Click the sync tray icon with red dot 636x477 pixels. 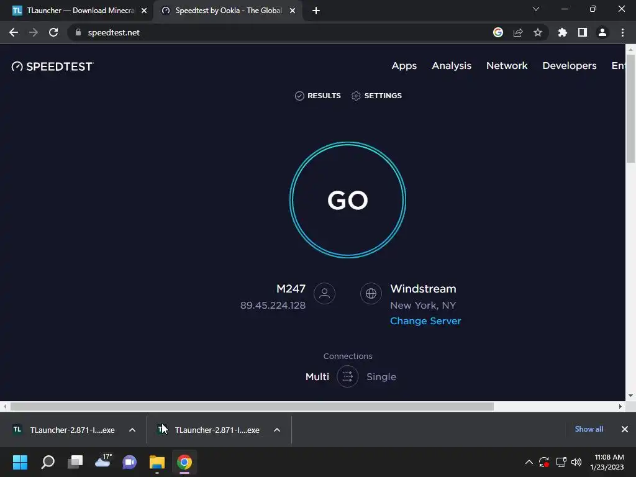pos(544,462)
